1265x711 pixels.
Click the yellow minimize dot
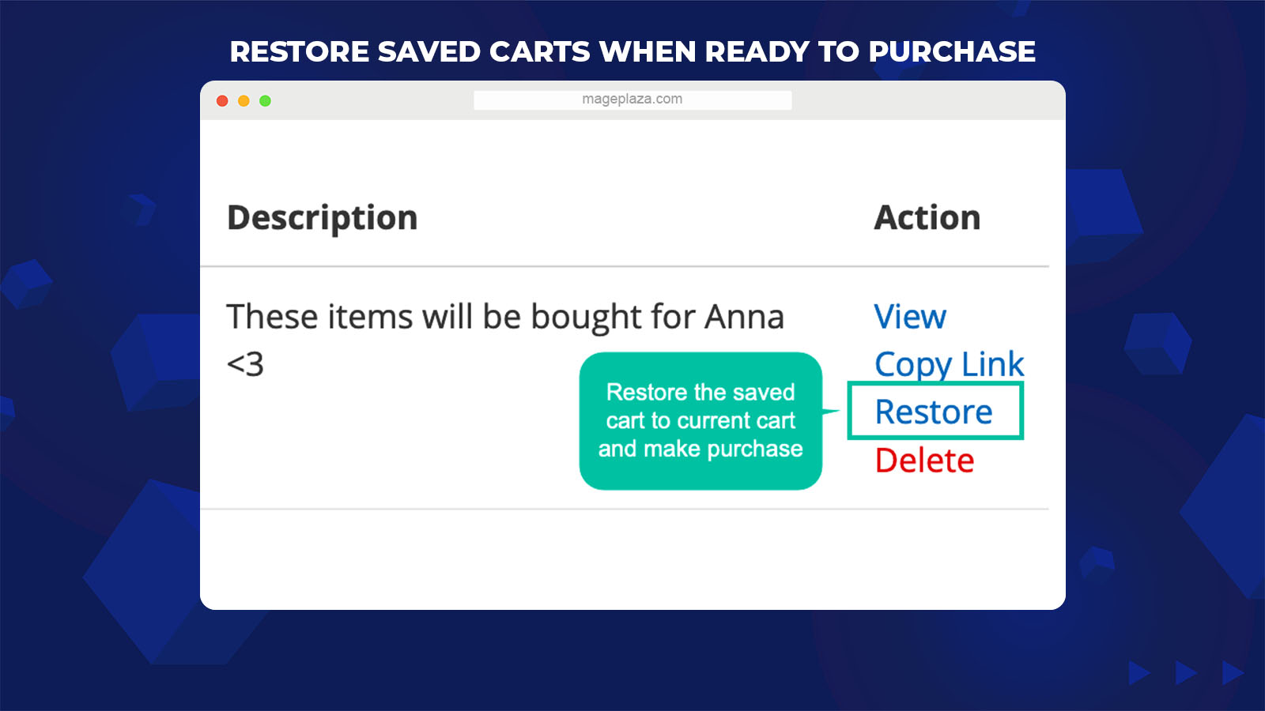(244, 100)
